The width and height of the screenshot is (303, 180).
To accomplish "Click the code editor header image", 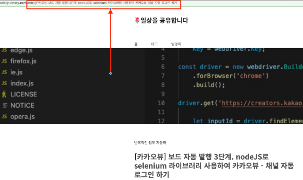I will coord(151,86).
